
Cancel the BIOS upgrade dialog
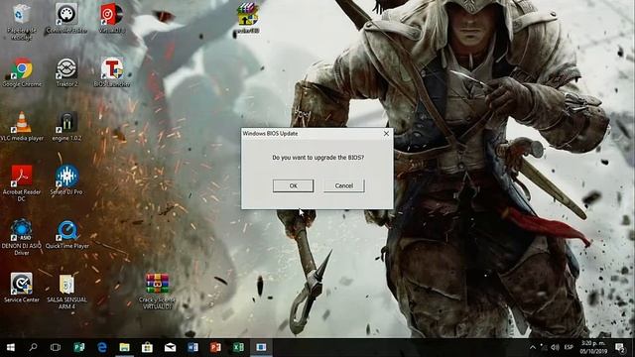coord(344,185)
